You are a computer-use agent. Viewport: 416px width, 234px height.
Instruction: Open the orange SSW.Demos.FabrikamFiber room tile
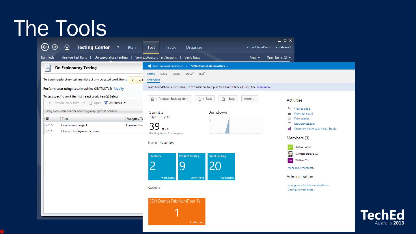click(x=177, y=211)
